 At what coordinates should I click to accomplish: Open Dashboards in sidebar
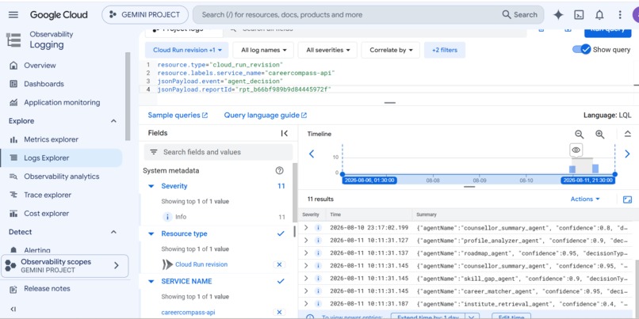coord(44,84)
